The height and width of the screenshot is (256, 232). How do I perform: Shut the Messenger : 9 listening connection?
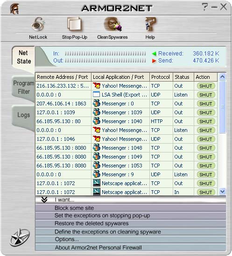pos(206,174)
